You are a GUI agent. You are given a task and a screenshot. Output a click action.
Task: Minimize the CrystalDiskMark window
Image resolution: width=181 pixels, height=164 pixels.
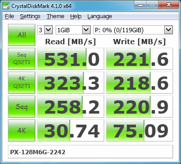click(140, 5)
